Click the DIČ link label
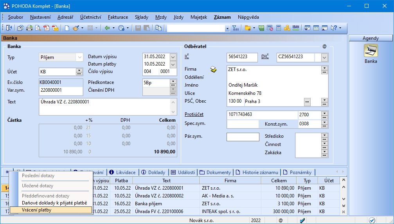 click(x=265, y=56)
